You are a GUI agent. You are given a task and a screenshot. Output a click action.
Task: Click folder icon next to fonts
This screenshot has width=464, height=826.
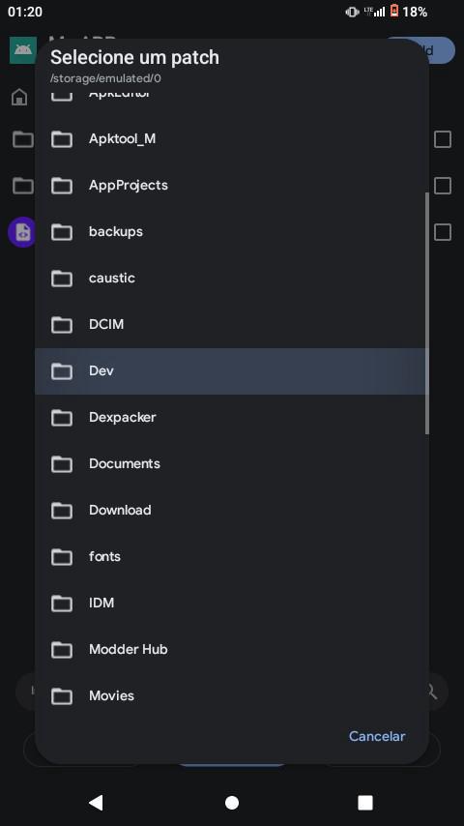point(62,556)
